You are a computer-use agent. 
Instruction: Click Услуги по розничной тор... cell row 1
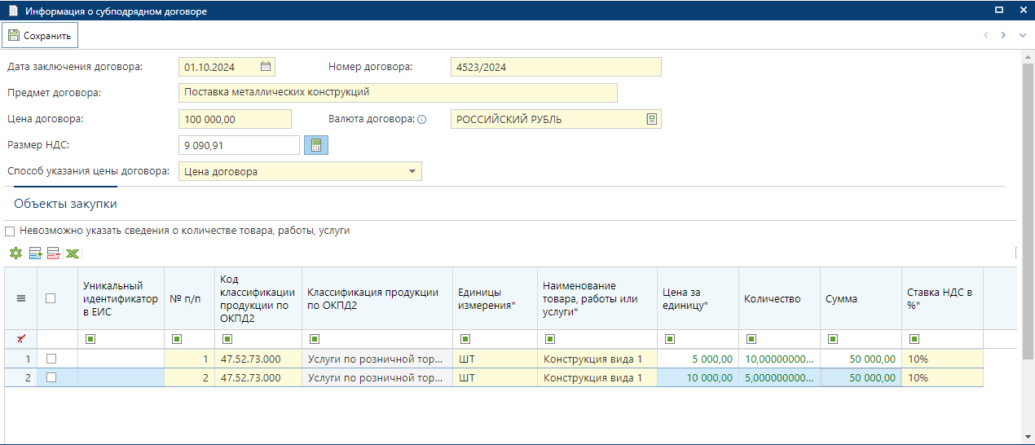tap(377, 359)
